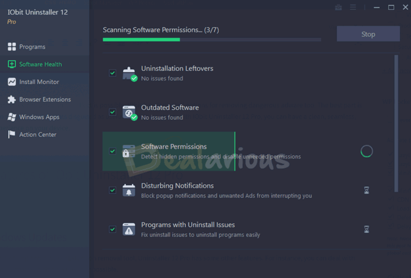The image size is (411, 278).
Task: Click the Outdated Software refresh icon
Action: 129,112
